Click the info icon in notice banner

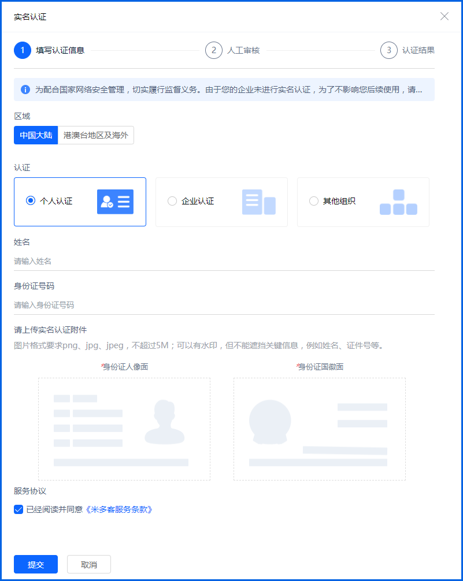pos(25,90)
